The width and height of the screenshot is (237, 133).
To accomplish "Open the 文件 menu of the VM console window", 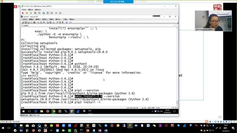I will click(x=24, y=10).
